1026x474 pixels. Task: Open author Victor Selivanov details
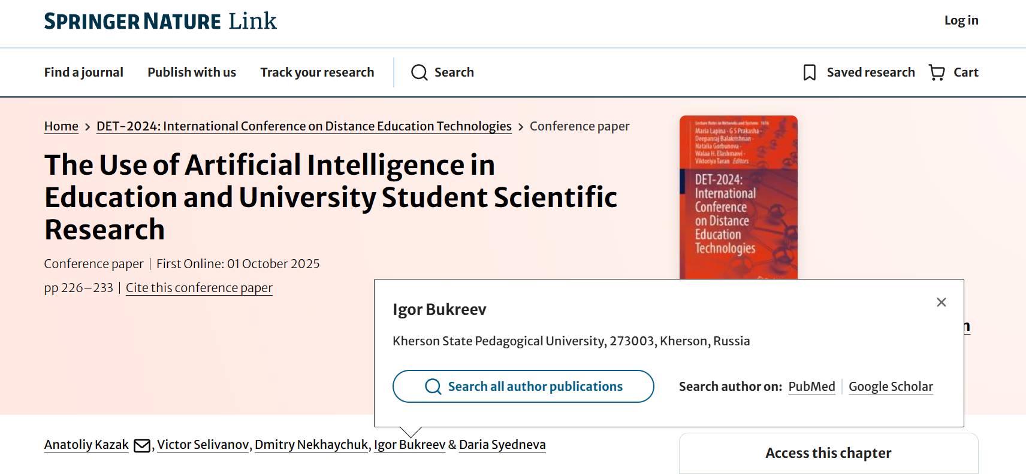click(203, 445)
